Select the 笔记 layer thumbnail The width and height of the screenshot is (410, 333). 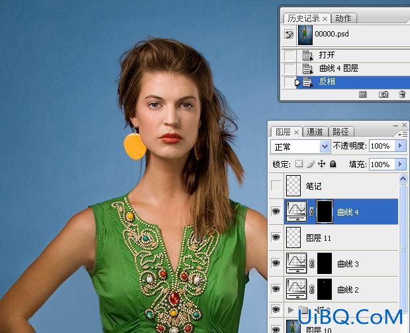tap(293, 186)
